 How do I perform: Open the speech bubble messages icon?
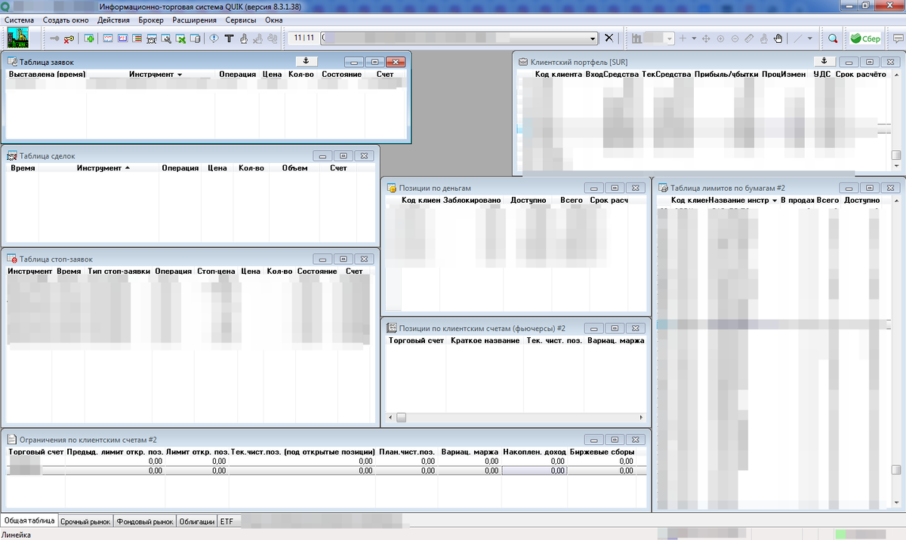(x=898, y=38)
